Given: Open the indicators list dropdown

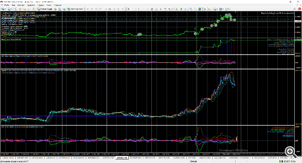Looking at the screenshot, I should (x=215, y=9).
